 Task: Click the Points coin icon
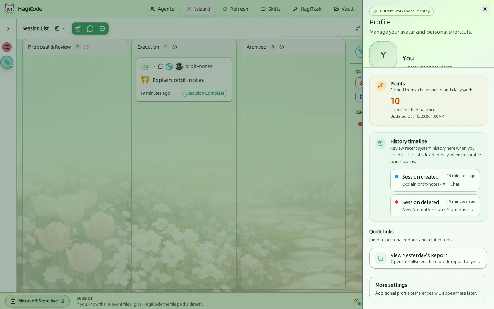point(381,86)
